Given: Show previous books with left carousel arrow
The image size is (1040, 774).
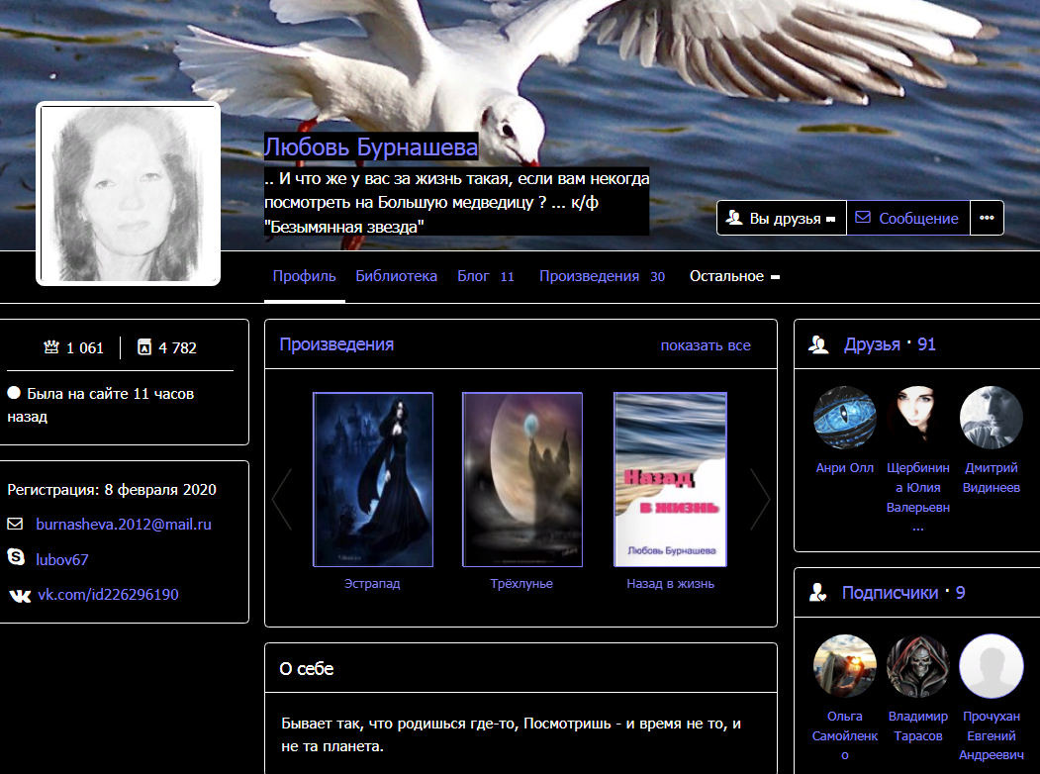Looking at the screenshot, I should (282, 499).
